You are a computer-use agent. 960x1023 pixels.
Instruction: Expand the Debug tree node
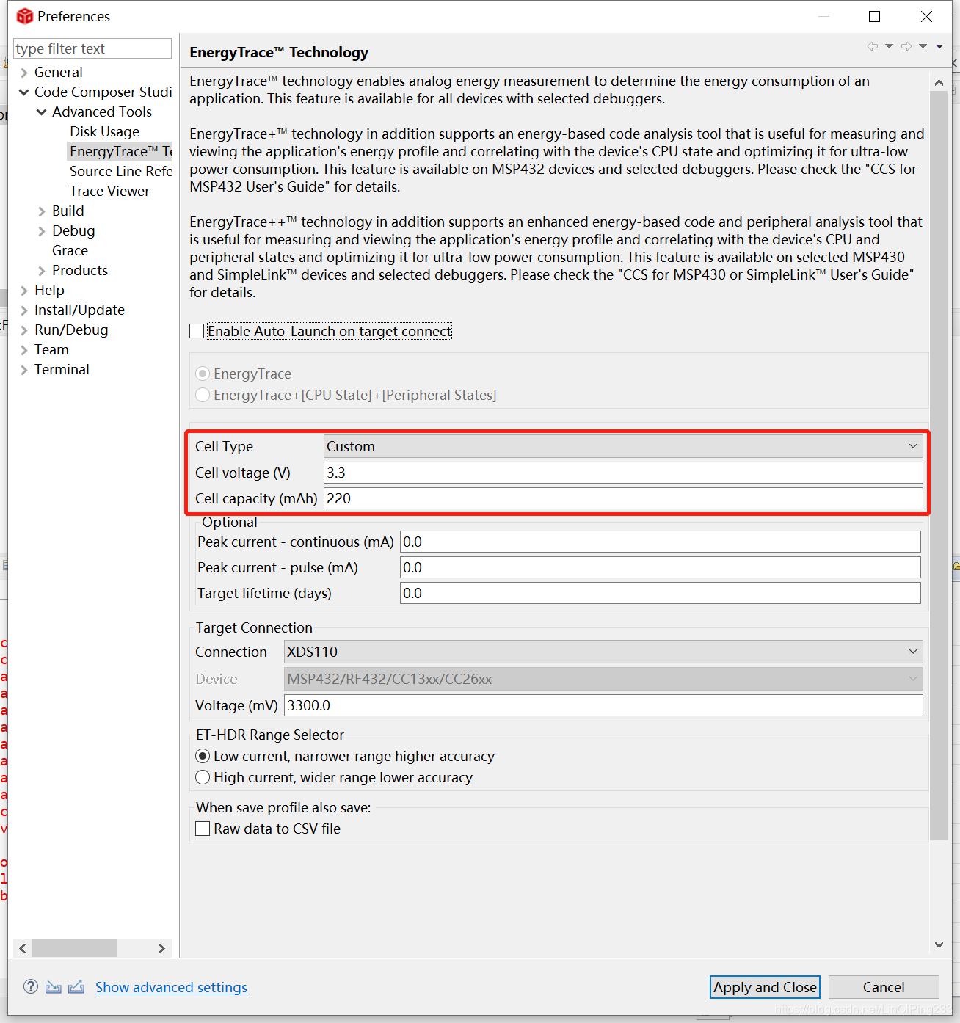click(42, 231)
